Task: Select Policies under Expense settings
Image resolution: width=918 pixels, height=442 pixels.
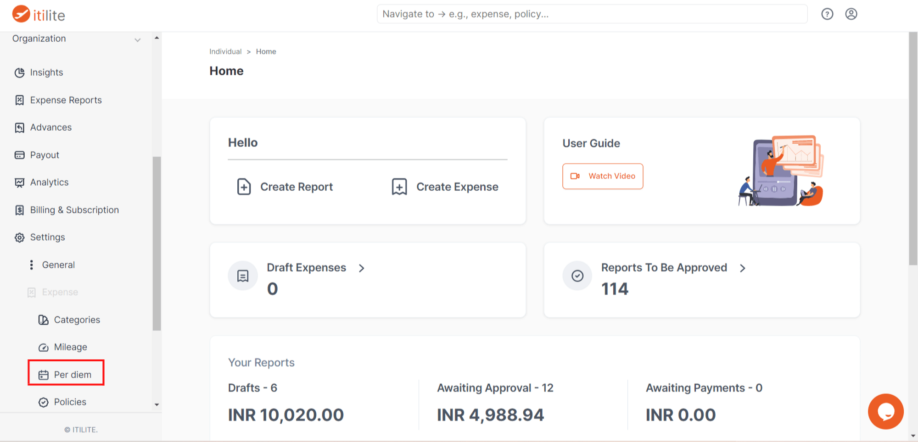Action: [x=70, y=402]
